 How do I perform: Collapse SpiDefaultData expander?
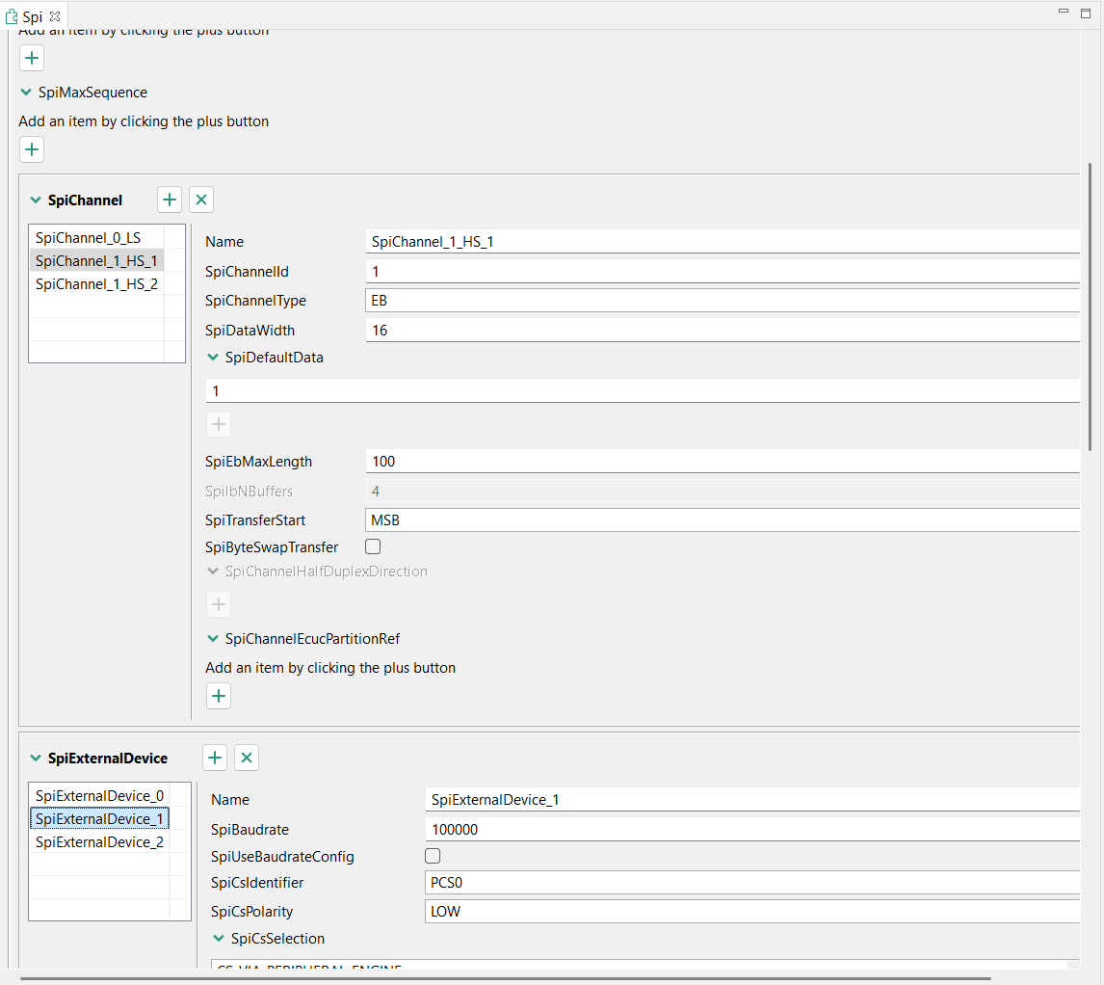point(213,358)
